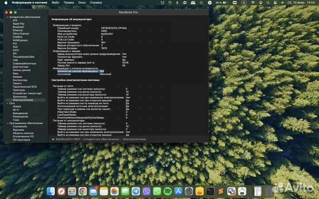Viewport: 319px width, 199px height.
Task: Select Память in the sidebar
Action: pyautogui.click(x=17, y=84)
